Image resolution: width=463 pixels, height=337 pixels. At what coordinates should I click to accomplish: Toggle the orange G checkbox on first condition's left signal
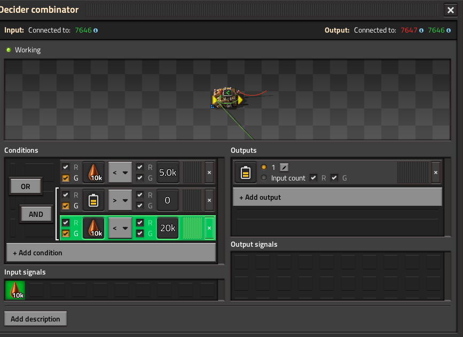66,178
